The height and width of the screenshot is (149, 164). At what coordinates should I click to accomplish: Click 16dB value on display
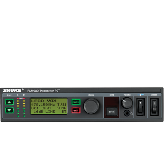[38, 112]
